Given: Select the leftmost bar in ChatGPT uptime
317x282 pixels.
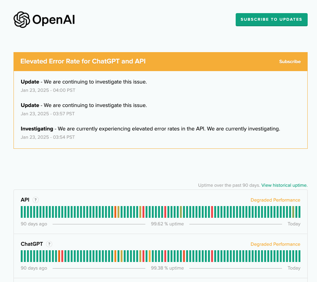Looking at the screenshot, I should click(x=22, y=256).
